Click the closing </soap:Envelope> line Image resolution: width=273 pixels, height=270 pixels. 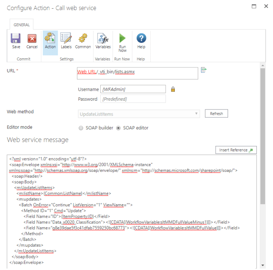(27, 263)
